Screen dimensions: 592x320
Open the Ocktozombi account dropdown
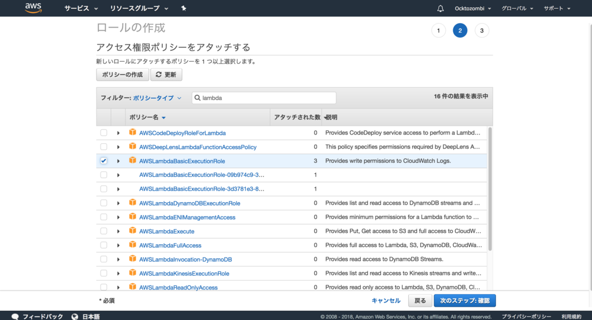pyautogui.click(x=473, y=8)
